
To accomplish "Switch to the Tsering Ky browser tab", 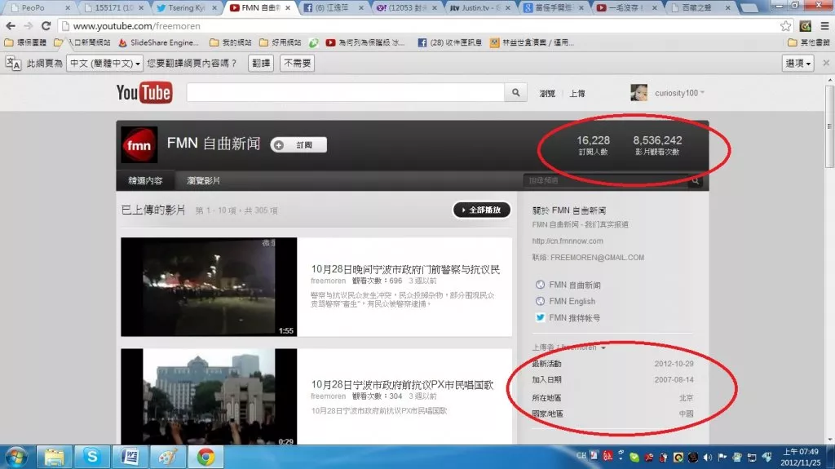I will click(187, 7).
